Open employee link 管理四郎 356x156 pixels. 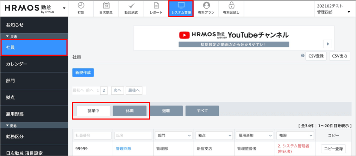coord(123,149)
